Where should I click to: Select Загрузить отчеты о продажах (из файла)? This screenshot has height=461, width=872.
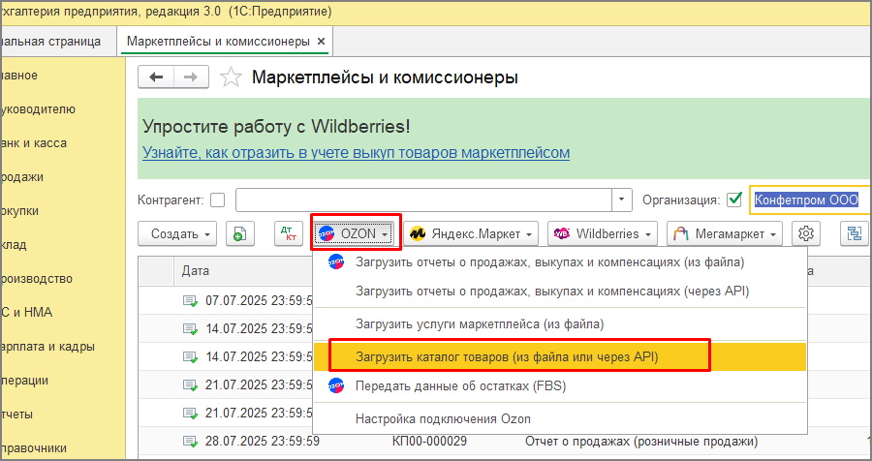coord(559,261)
